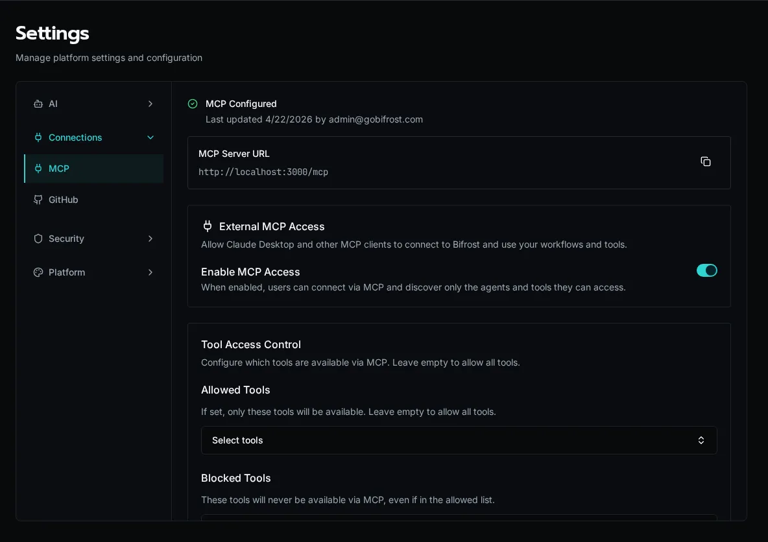Click 'Configure which tools are available via MCP' text
Screen dimensions: 768x542
361,363
